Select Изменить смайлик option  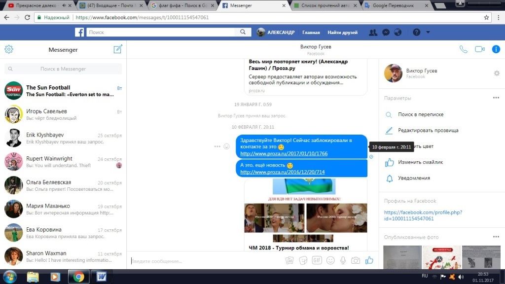click(x=420, y=162)
